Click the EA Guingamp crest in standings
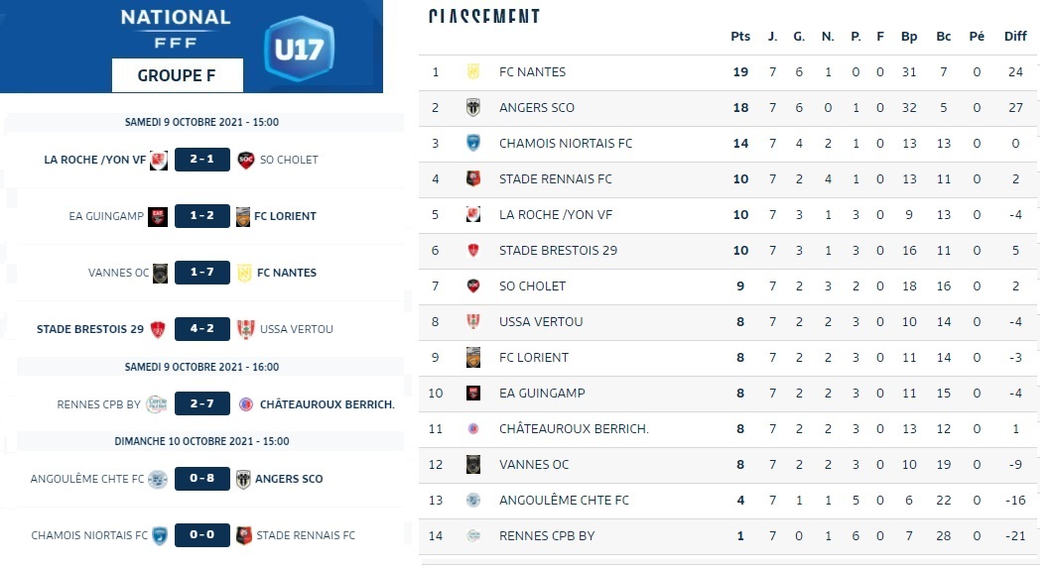The image size is (1056, 568). (x=473, y=394)
